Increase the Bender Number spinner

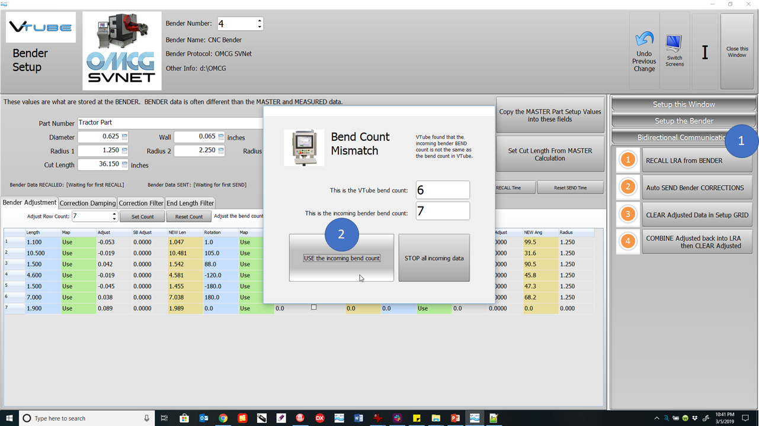(260, 21)
